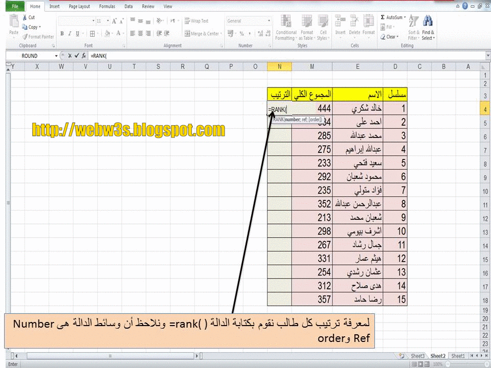Click the Paste icon in Clipboard
491x368 pixels.
click(x=13, y=21)
